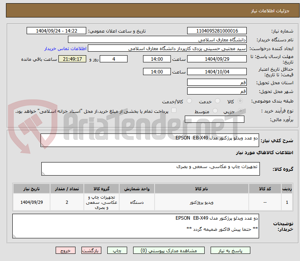Click the general need description textarea
The image size is (300, 261).
click(x=150, y=141)
